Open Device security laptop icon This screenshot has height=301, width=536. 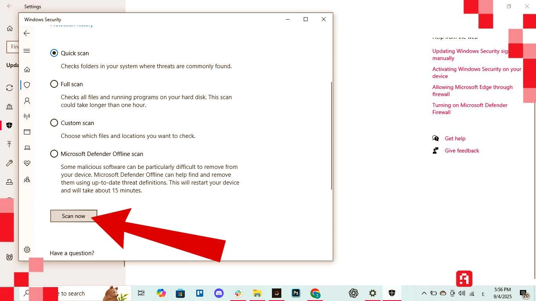[27, 148]
